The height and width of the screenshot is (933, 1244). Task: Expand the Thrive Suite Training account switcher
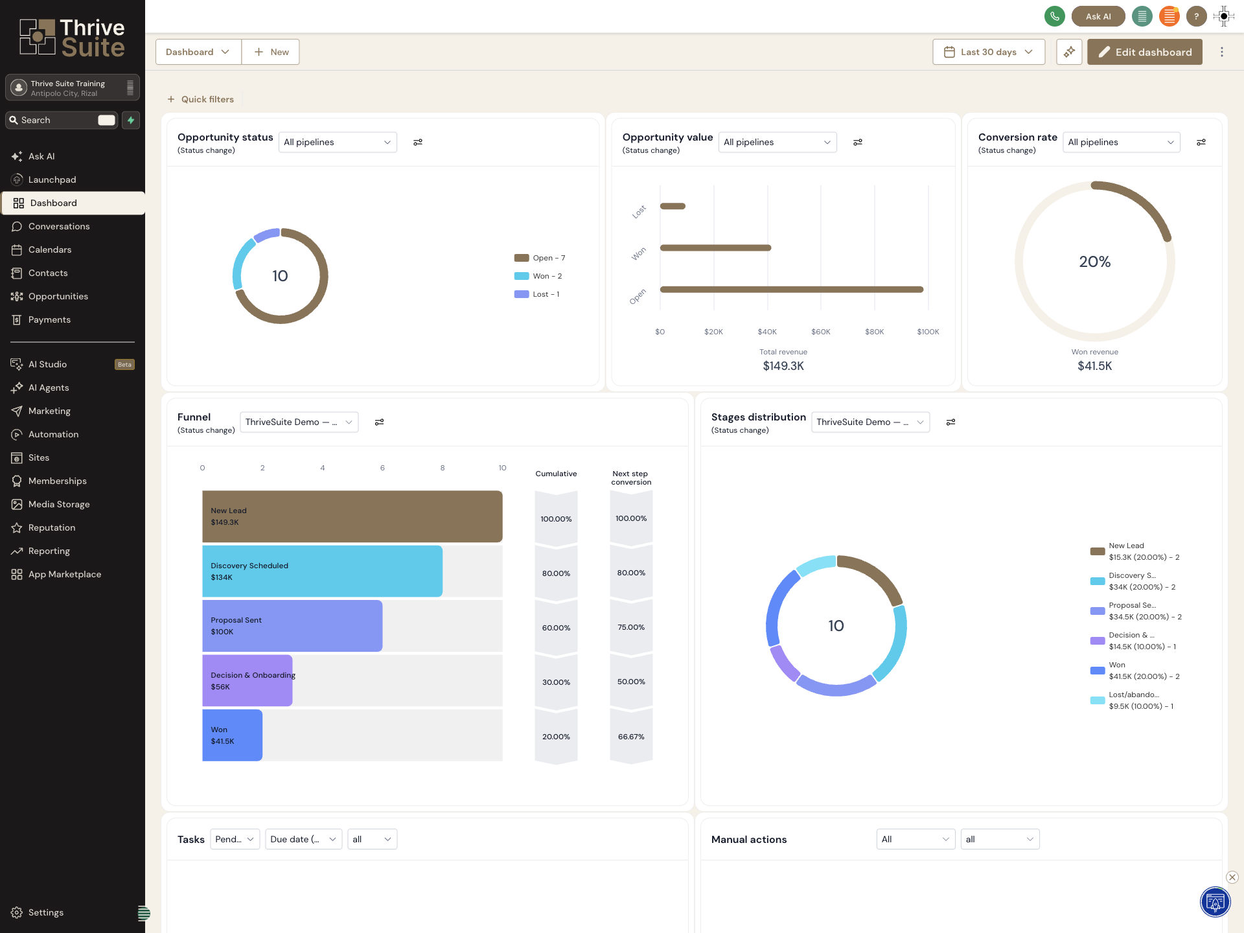[73, 88]
